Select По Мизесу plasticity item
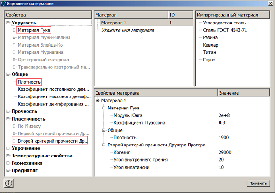The width and height of the screenshot is (275, 193). [x=29, y=126]
